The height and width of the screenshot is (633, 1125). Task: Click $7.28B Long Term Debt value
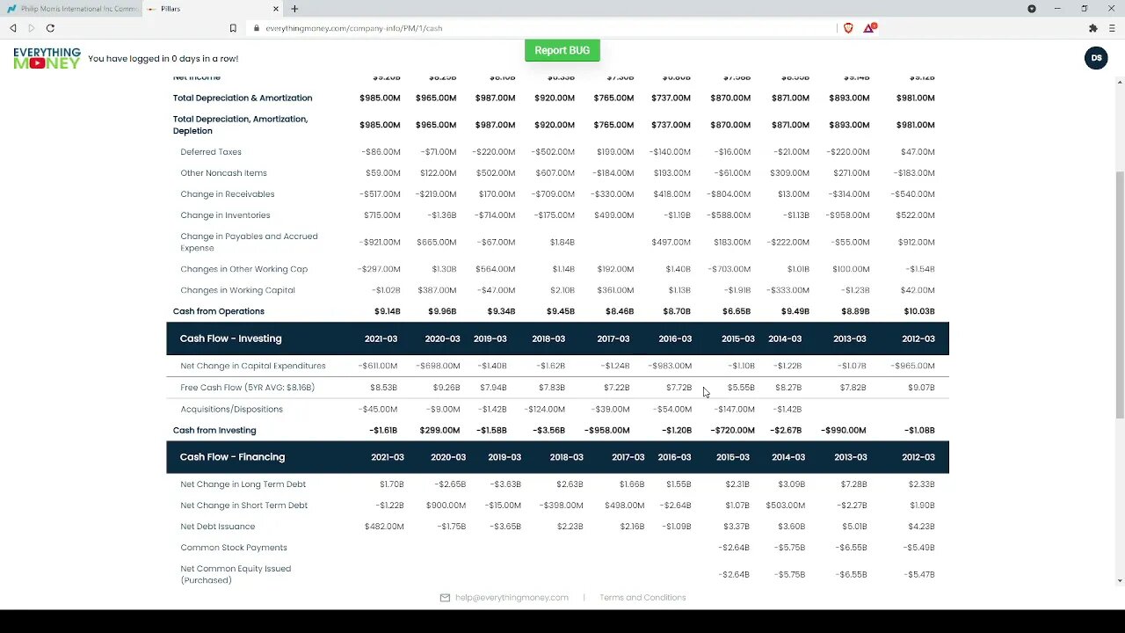click(x=853, y=484)
